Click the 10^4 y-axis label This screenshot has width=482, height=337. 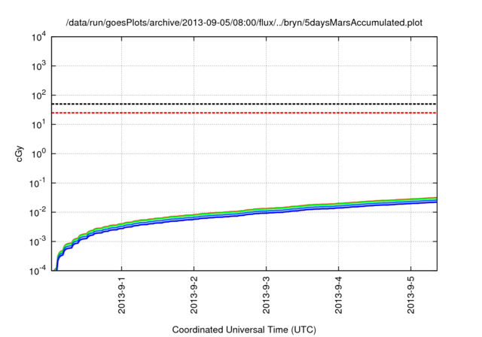tap(38, 38)
